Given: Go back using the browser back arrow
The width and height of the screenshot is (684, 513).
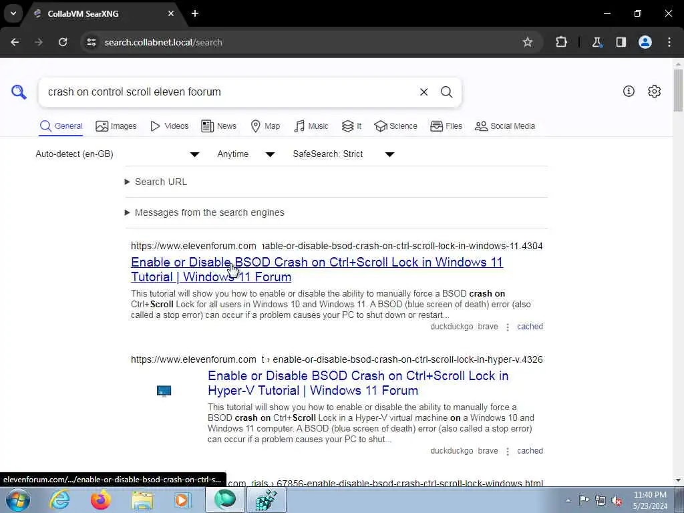Looking at the screenshot, I should (15, 42).
